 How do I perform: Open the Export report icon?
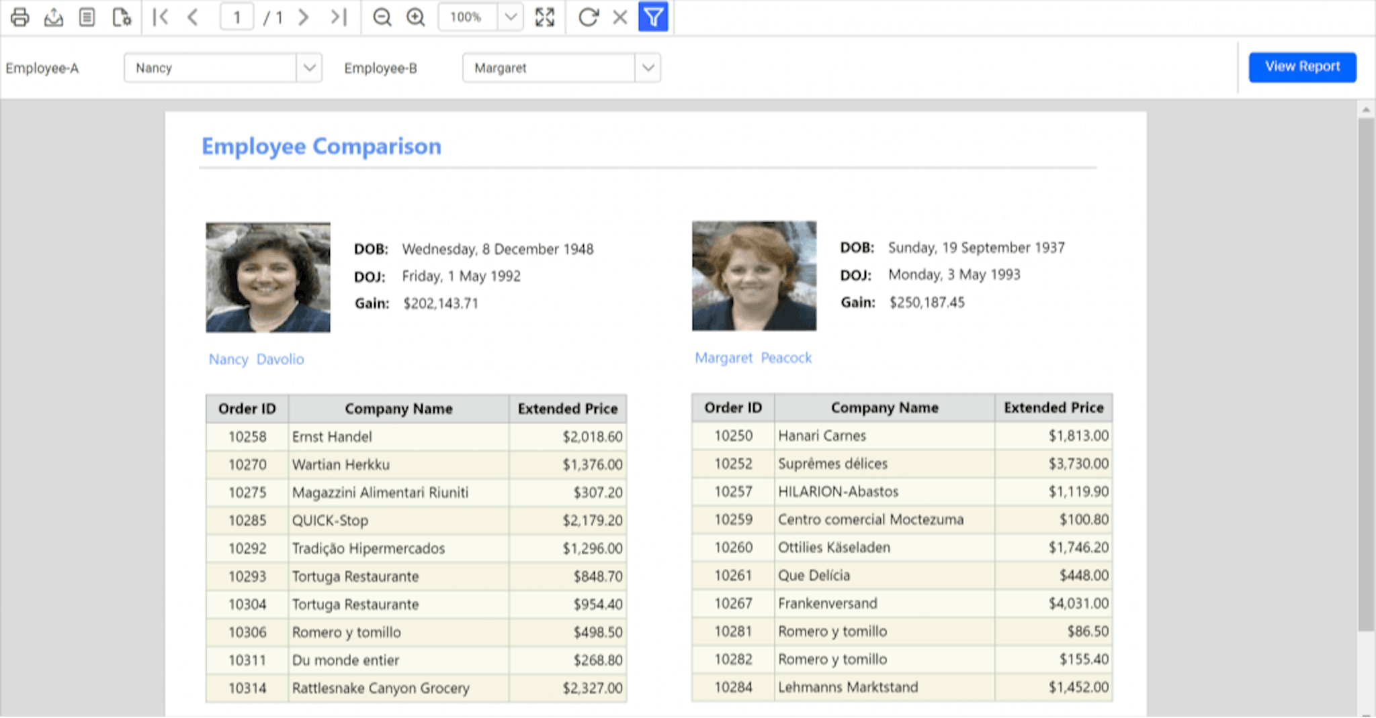pyautogui.click(x=54, y=17)
